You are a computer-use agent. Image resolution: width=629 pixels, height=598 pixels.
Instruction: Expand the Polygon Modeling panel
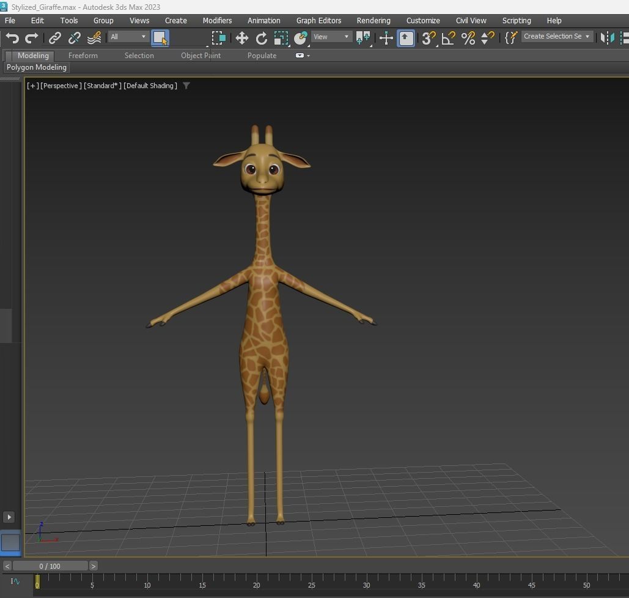click(x=37, y=67)
